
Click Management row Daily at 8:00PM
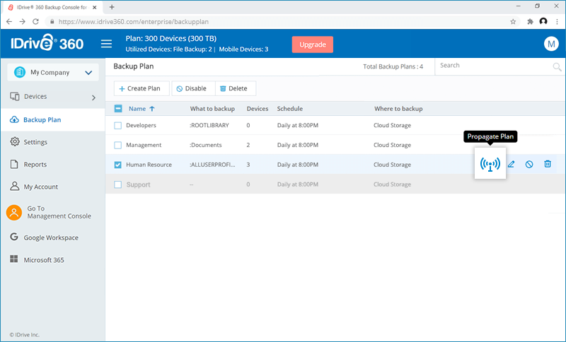298,146
